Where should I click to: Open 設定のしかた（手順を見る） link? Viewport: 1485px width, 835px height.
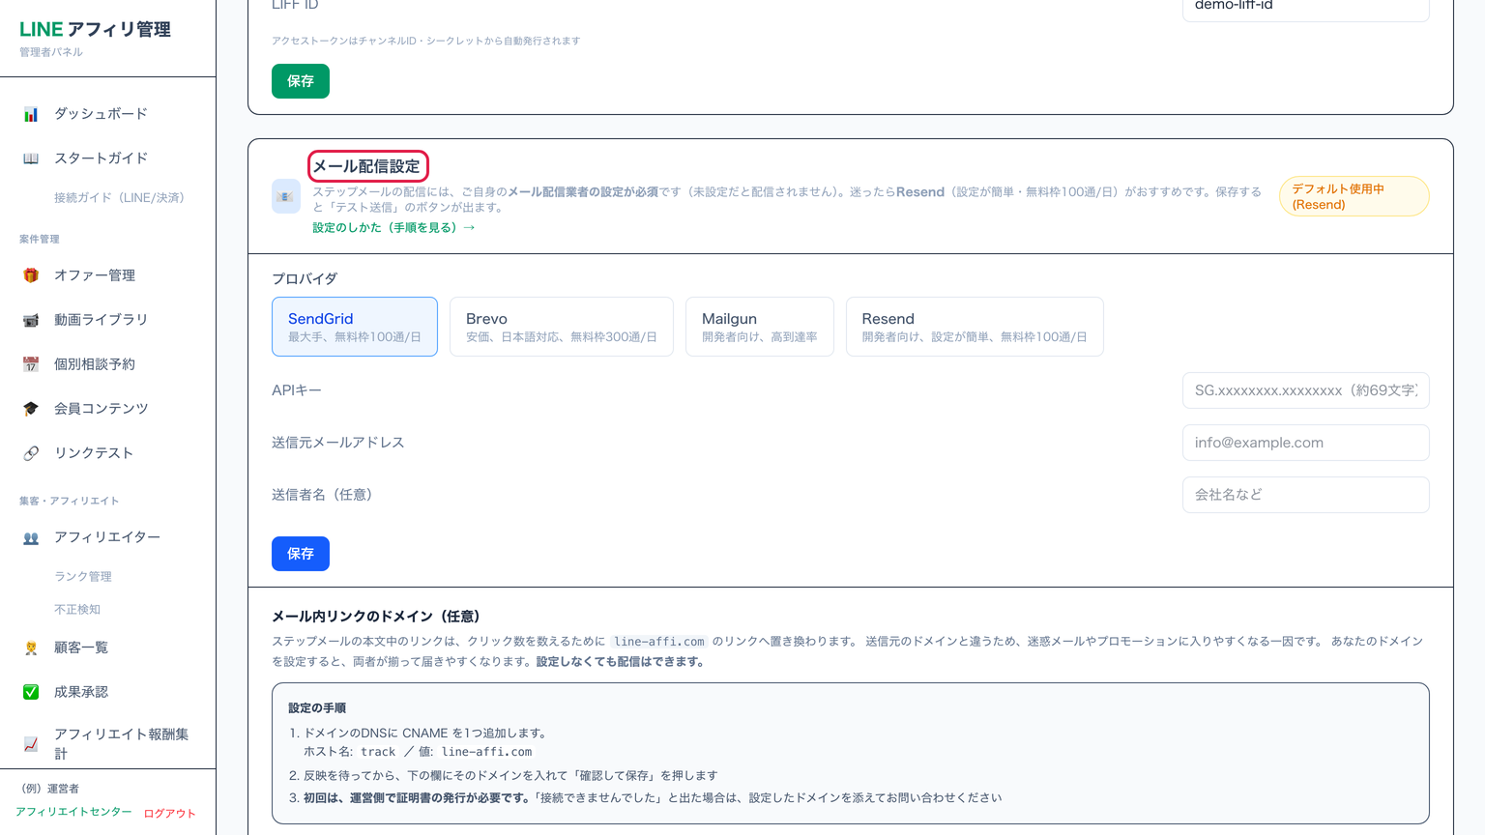click(393, 228)
